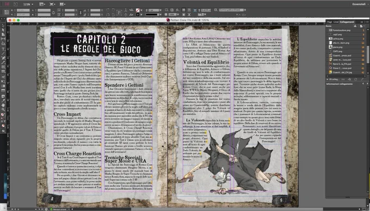Click the X position input field
370x211 pixels.
point(23,10)
